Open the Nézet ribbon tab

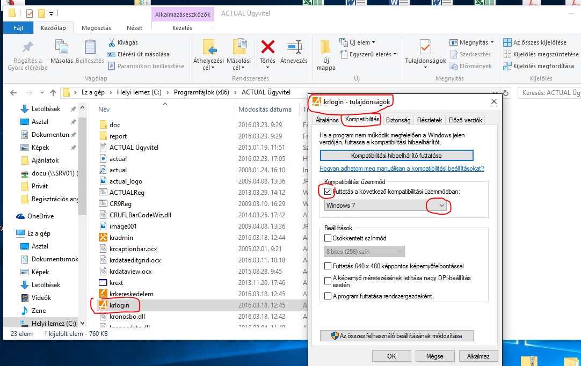point(134,27)
